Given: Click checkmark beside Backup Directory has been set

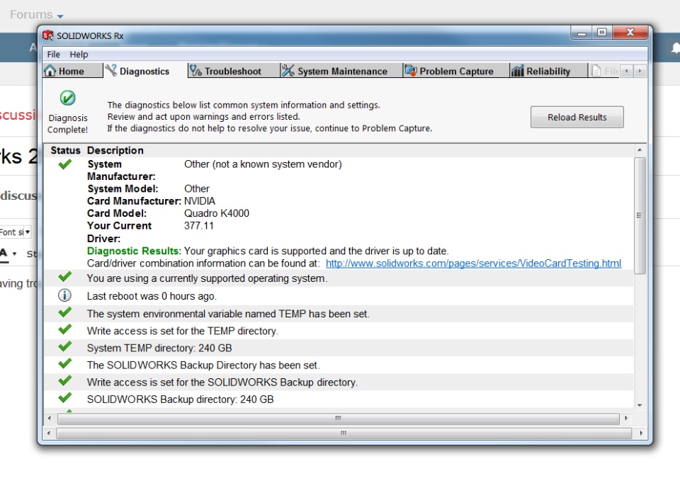Looking at the screenshot, I should [x=65, y=363].
